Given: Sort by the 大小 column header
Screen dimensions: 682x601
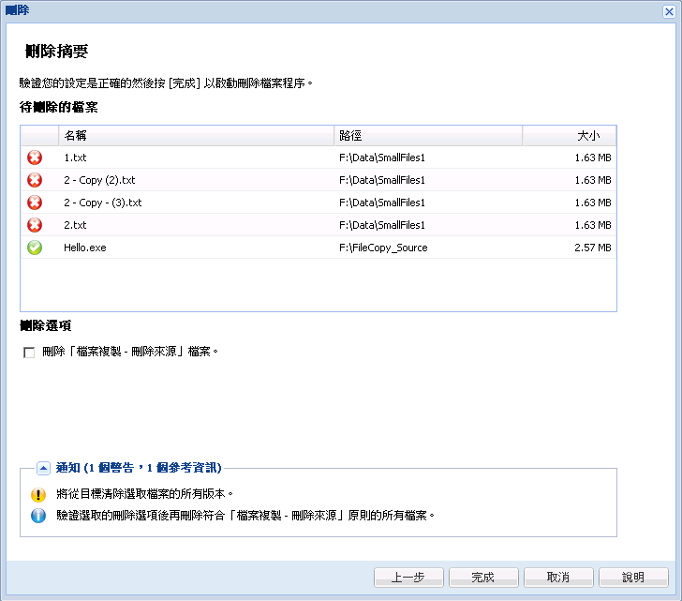Looking at the screenshot, I should pos(570,136).
